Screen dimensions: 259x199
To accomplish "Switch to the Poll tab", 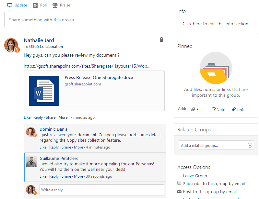I will coord(40,5).
